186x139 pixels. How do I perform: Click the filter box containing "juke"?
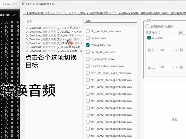[x=110, y=21]
